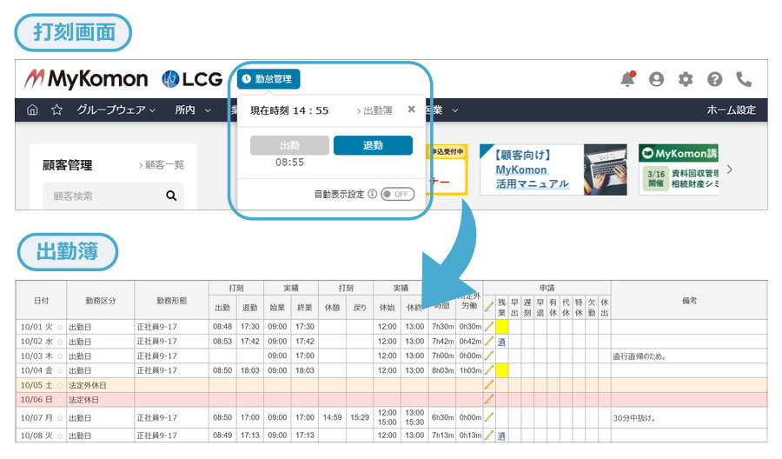Expand the グループウェア dropdown menu
This screenshot has height=459, width=782.
(116, 110)
